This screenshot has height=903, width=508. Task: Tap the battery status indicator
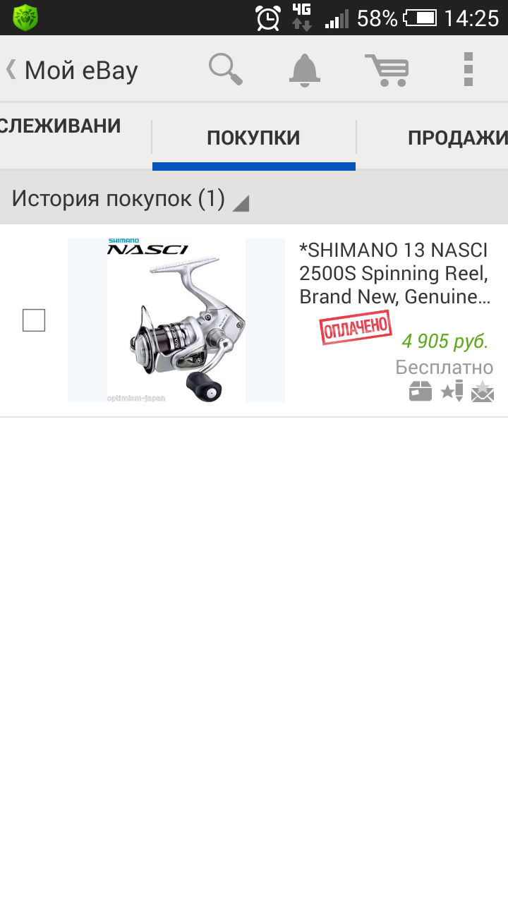point(420,18)
